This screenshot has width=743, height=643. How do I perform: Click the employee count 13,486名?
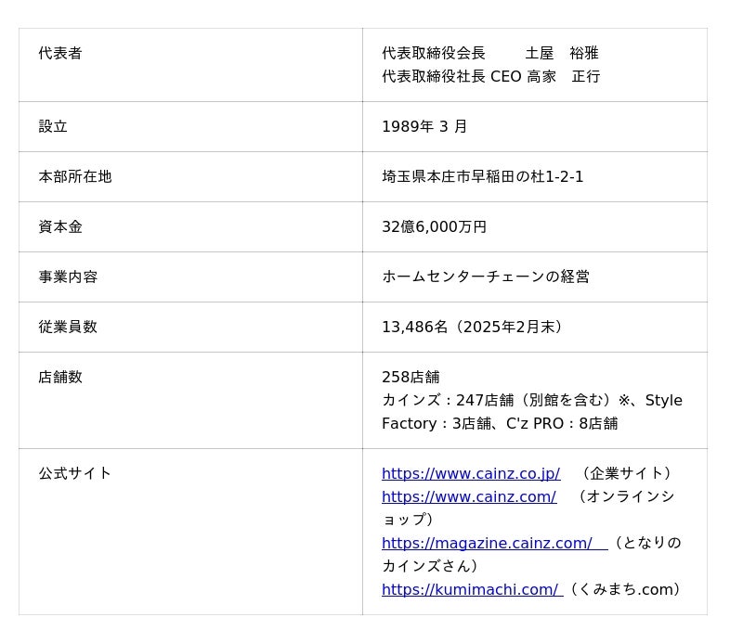415,327
